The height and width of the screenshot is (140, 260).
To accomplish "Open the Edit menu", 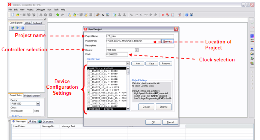I will pos(16,10).
